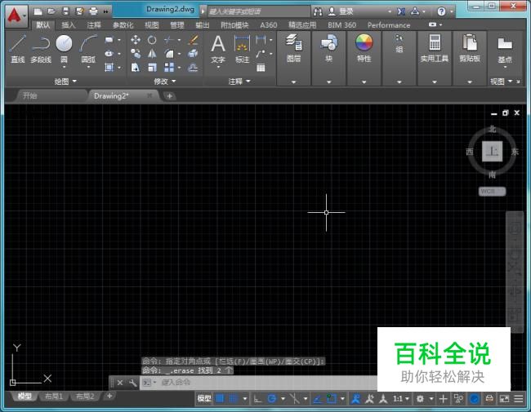531x412 pixels.
Task: Switch to the 插入 ribbon tab
Action: (69, 25)
